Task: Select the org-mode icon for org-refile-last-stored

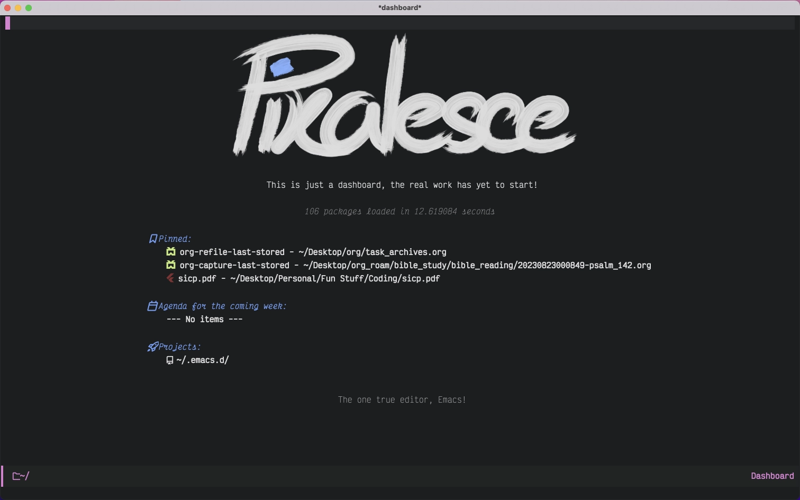Action: pos(170,252)
